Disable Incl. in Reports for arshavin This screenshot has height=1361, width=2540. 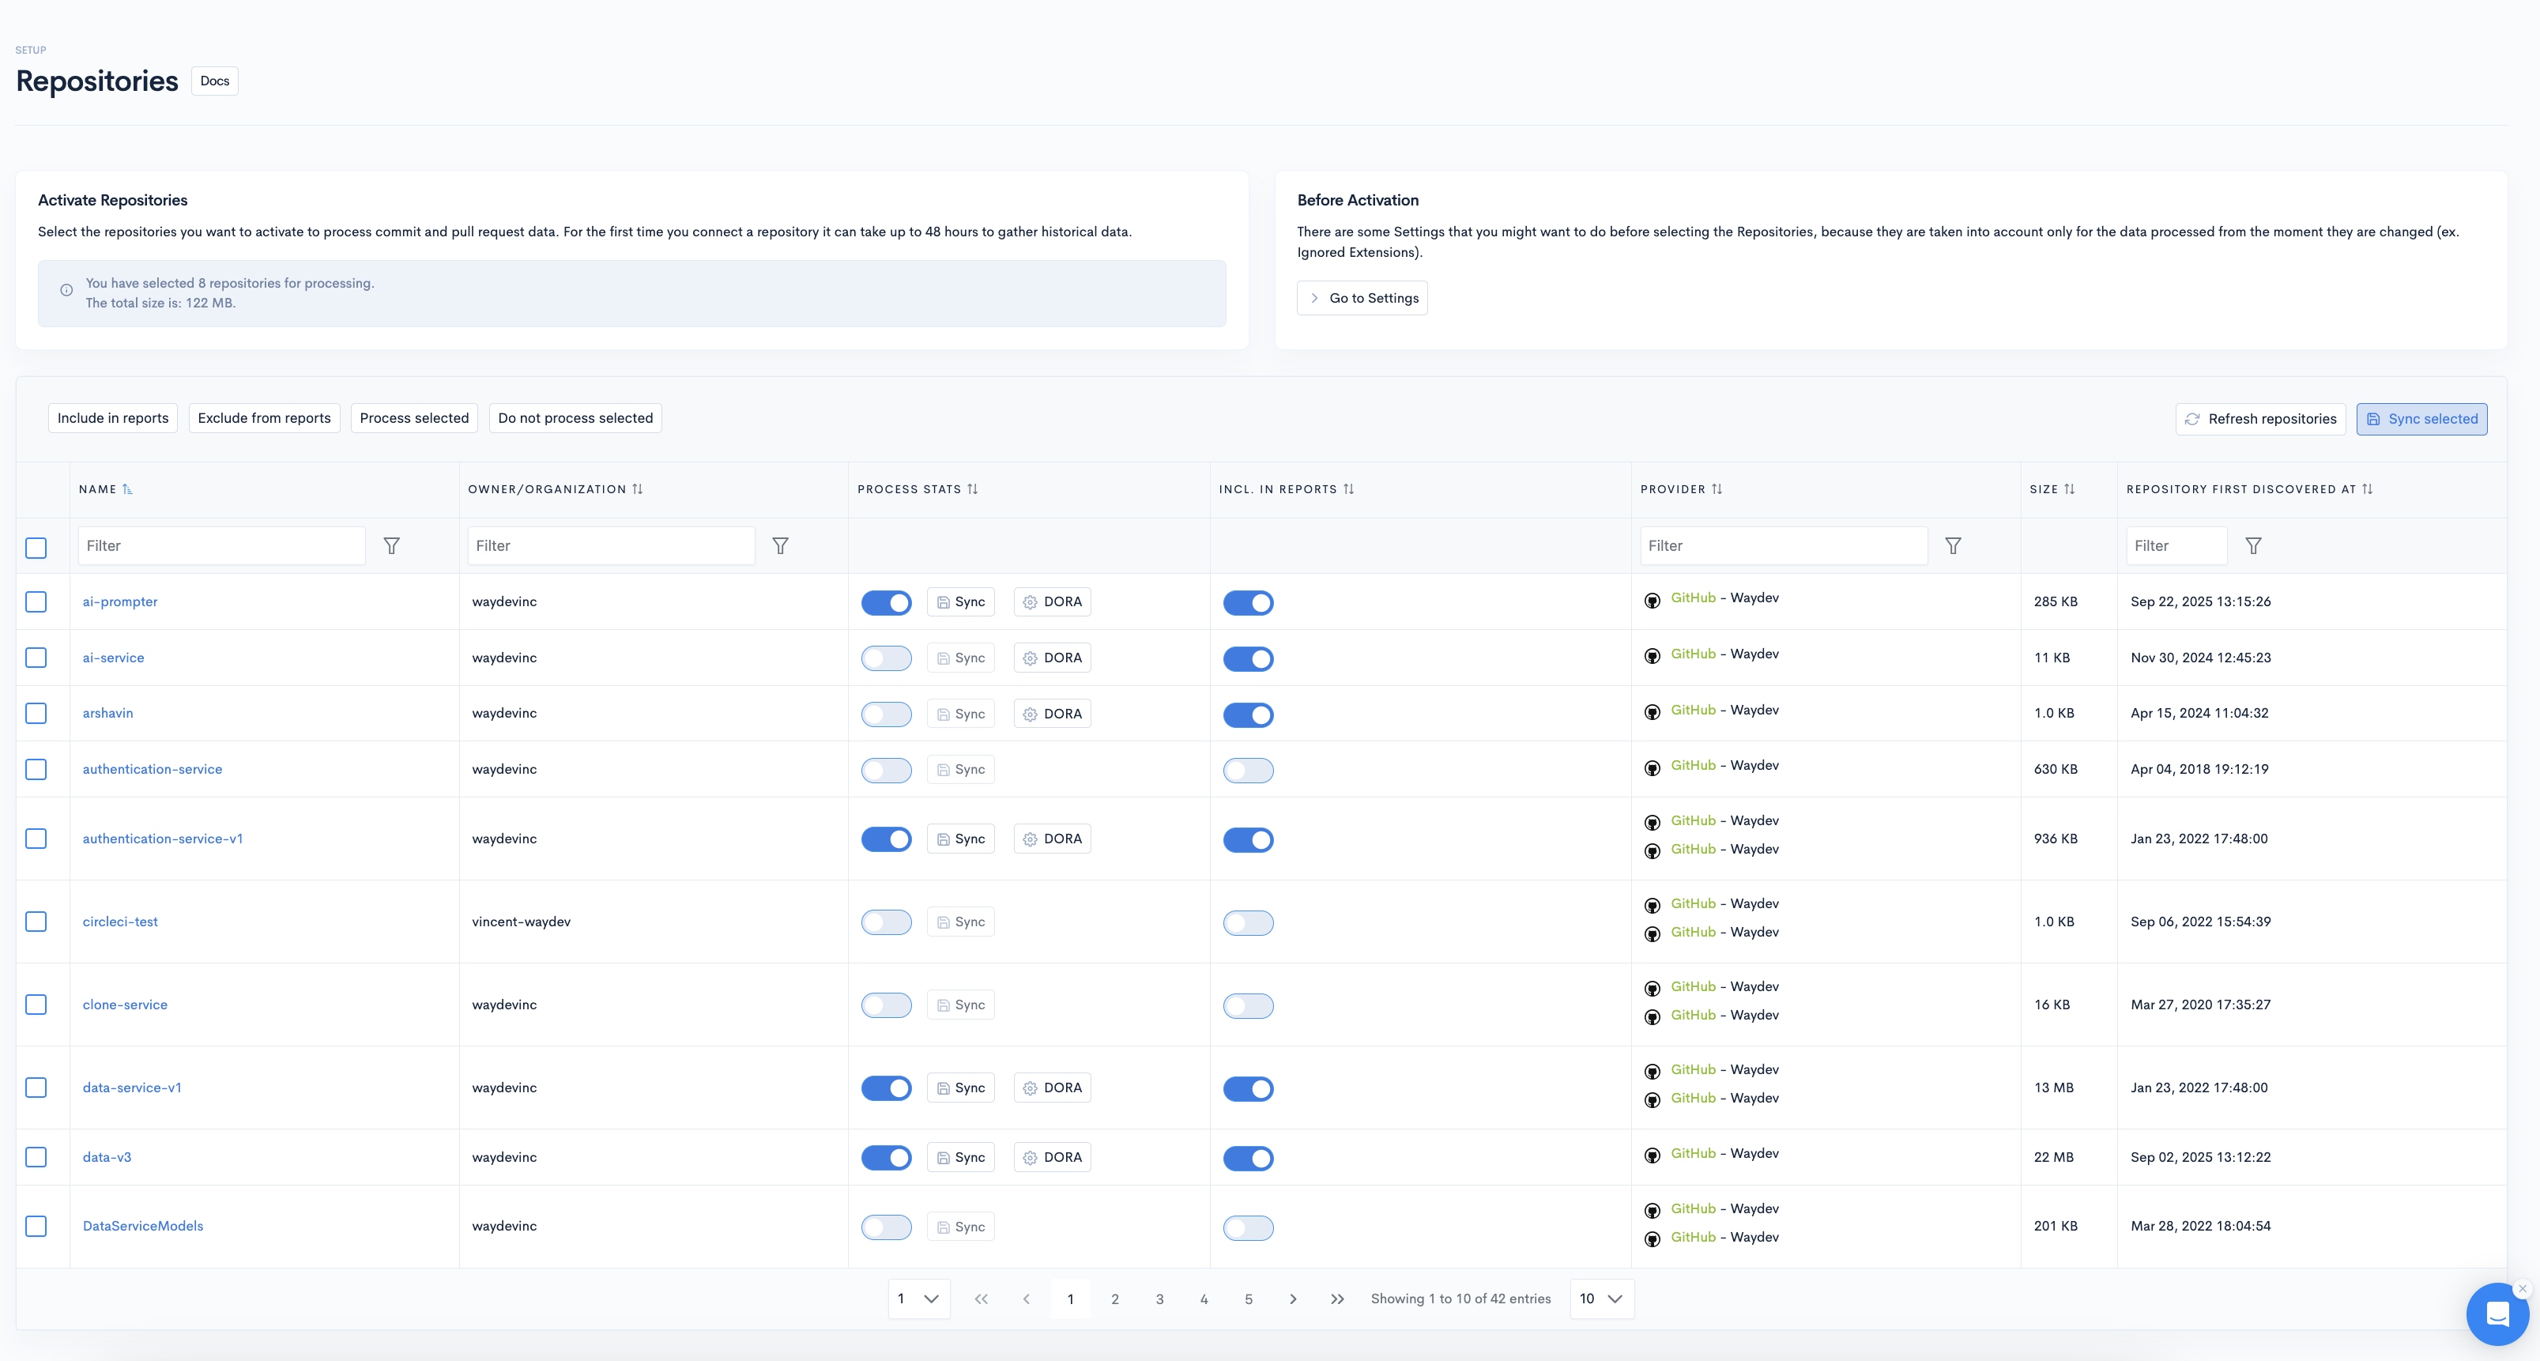[x=1247, y=714]
